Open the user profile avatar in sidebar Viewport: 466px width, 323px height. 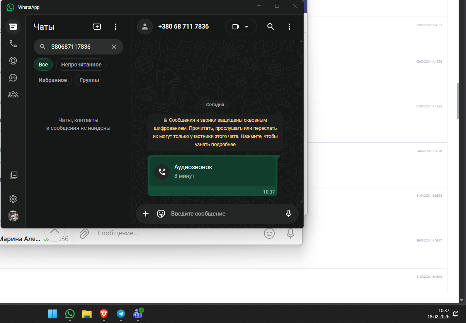[13, 216]
